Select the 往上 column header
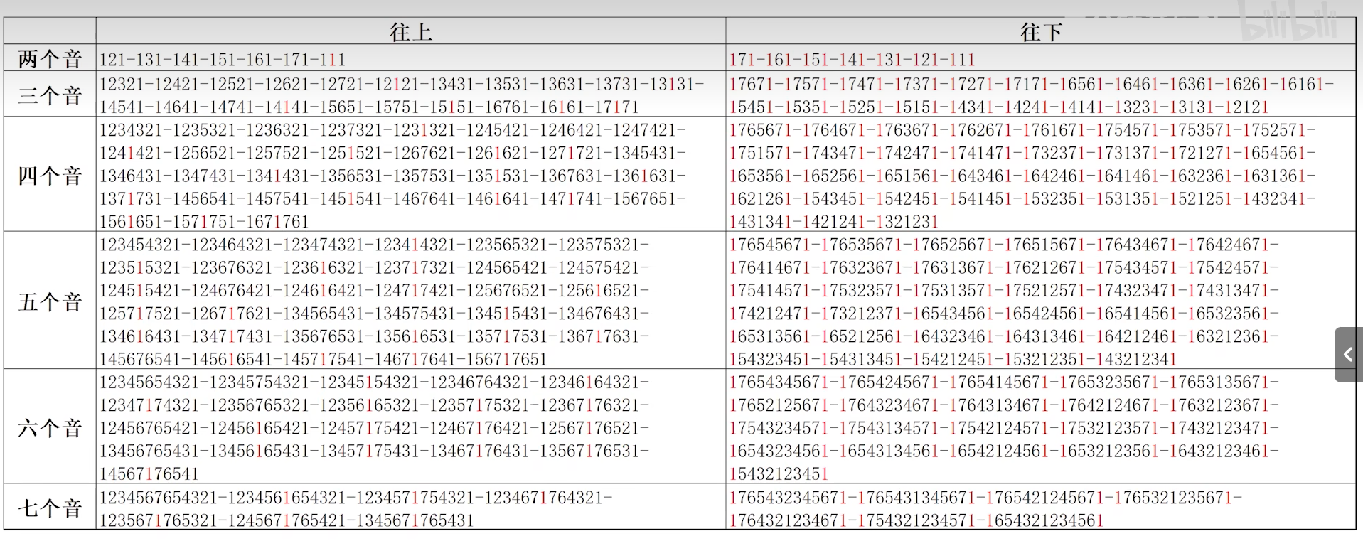The image size is (1363, 546). click(410, 32)
